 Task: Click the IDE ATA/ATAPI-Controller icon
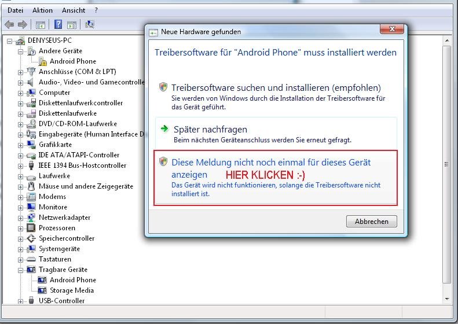tap(31, 155)
